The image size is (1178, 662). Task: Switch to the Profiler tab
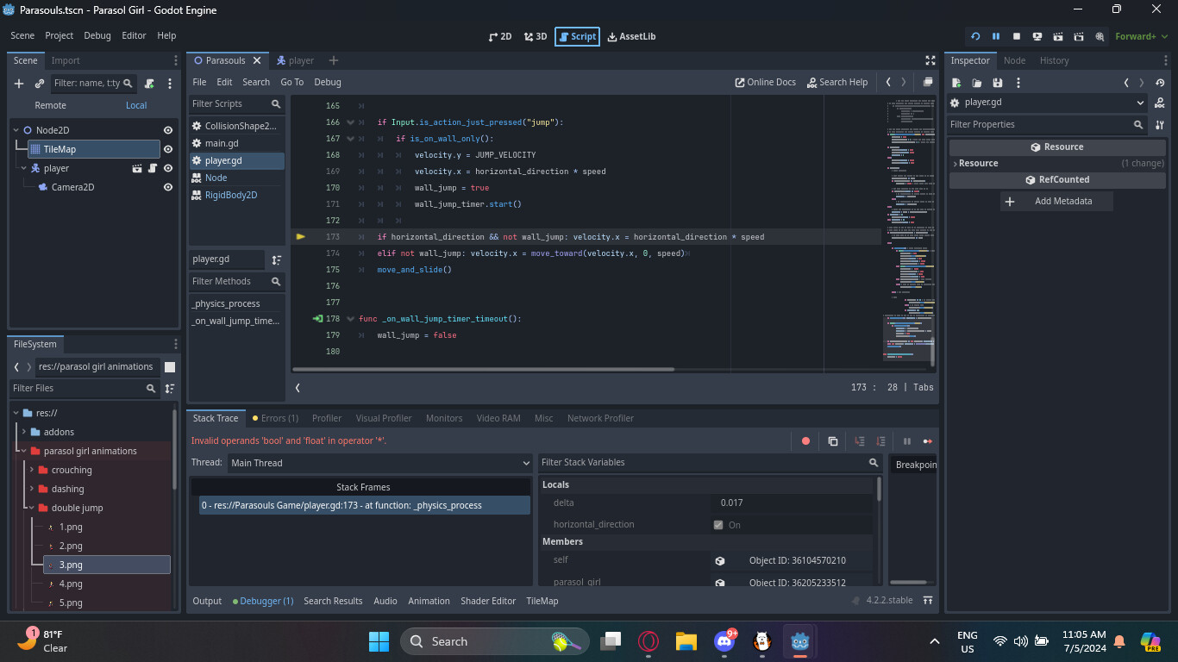click(x=327, y=418)
